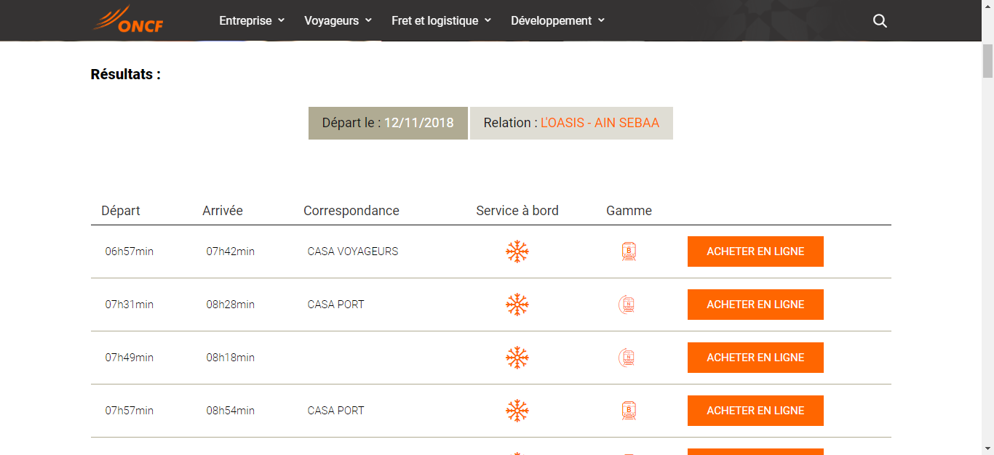Click the L'OASIS - AIN SEBAA relation label

tap(600, 123)
